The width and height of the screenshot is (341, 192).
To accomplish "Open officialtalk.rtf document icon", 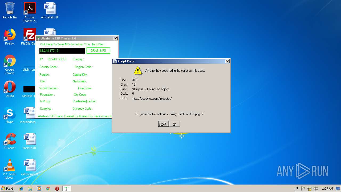I will [50, 11].
